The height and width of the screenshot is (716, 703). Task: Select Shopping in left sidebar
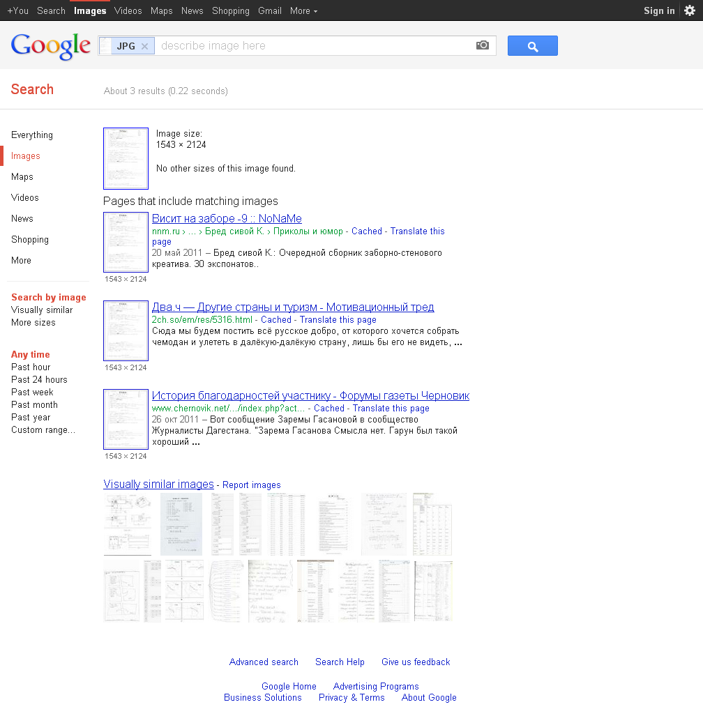point(30,239)
